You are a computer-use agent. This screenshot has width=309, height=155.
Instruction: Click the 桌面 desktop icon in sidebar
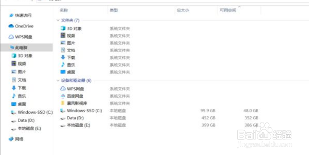(14, 104)
